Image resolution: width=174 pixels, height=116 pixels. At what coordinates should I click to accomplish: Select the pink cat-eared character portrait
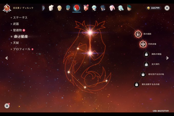(x=85, y=8)
